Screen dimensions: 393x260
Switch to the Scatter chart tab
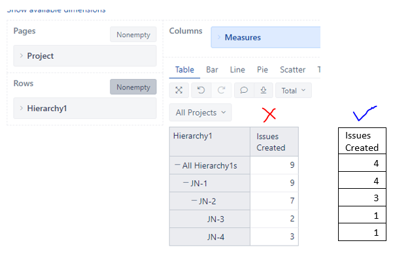coord(293,70)
